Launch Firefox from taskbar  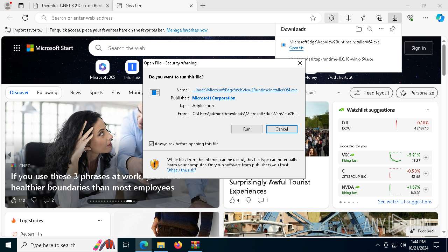pos(178,245)
